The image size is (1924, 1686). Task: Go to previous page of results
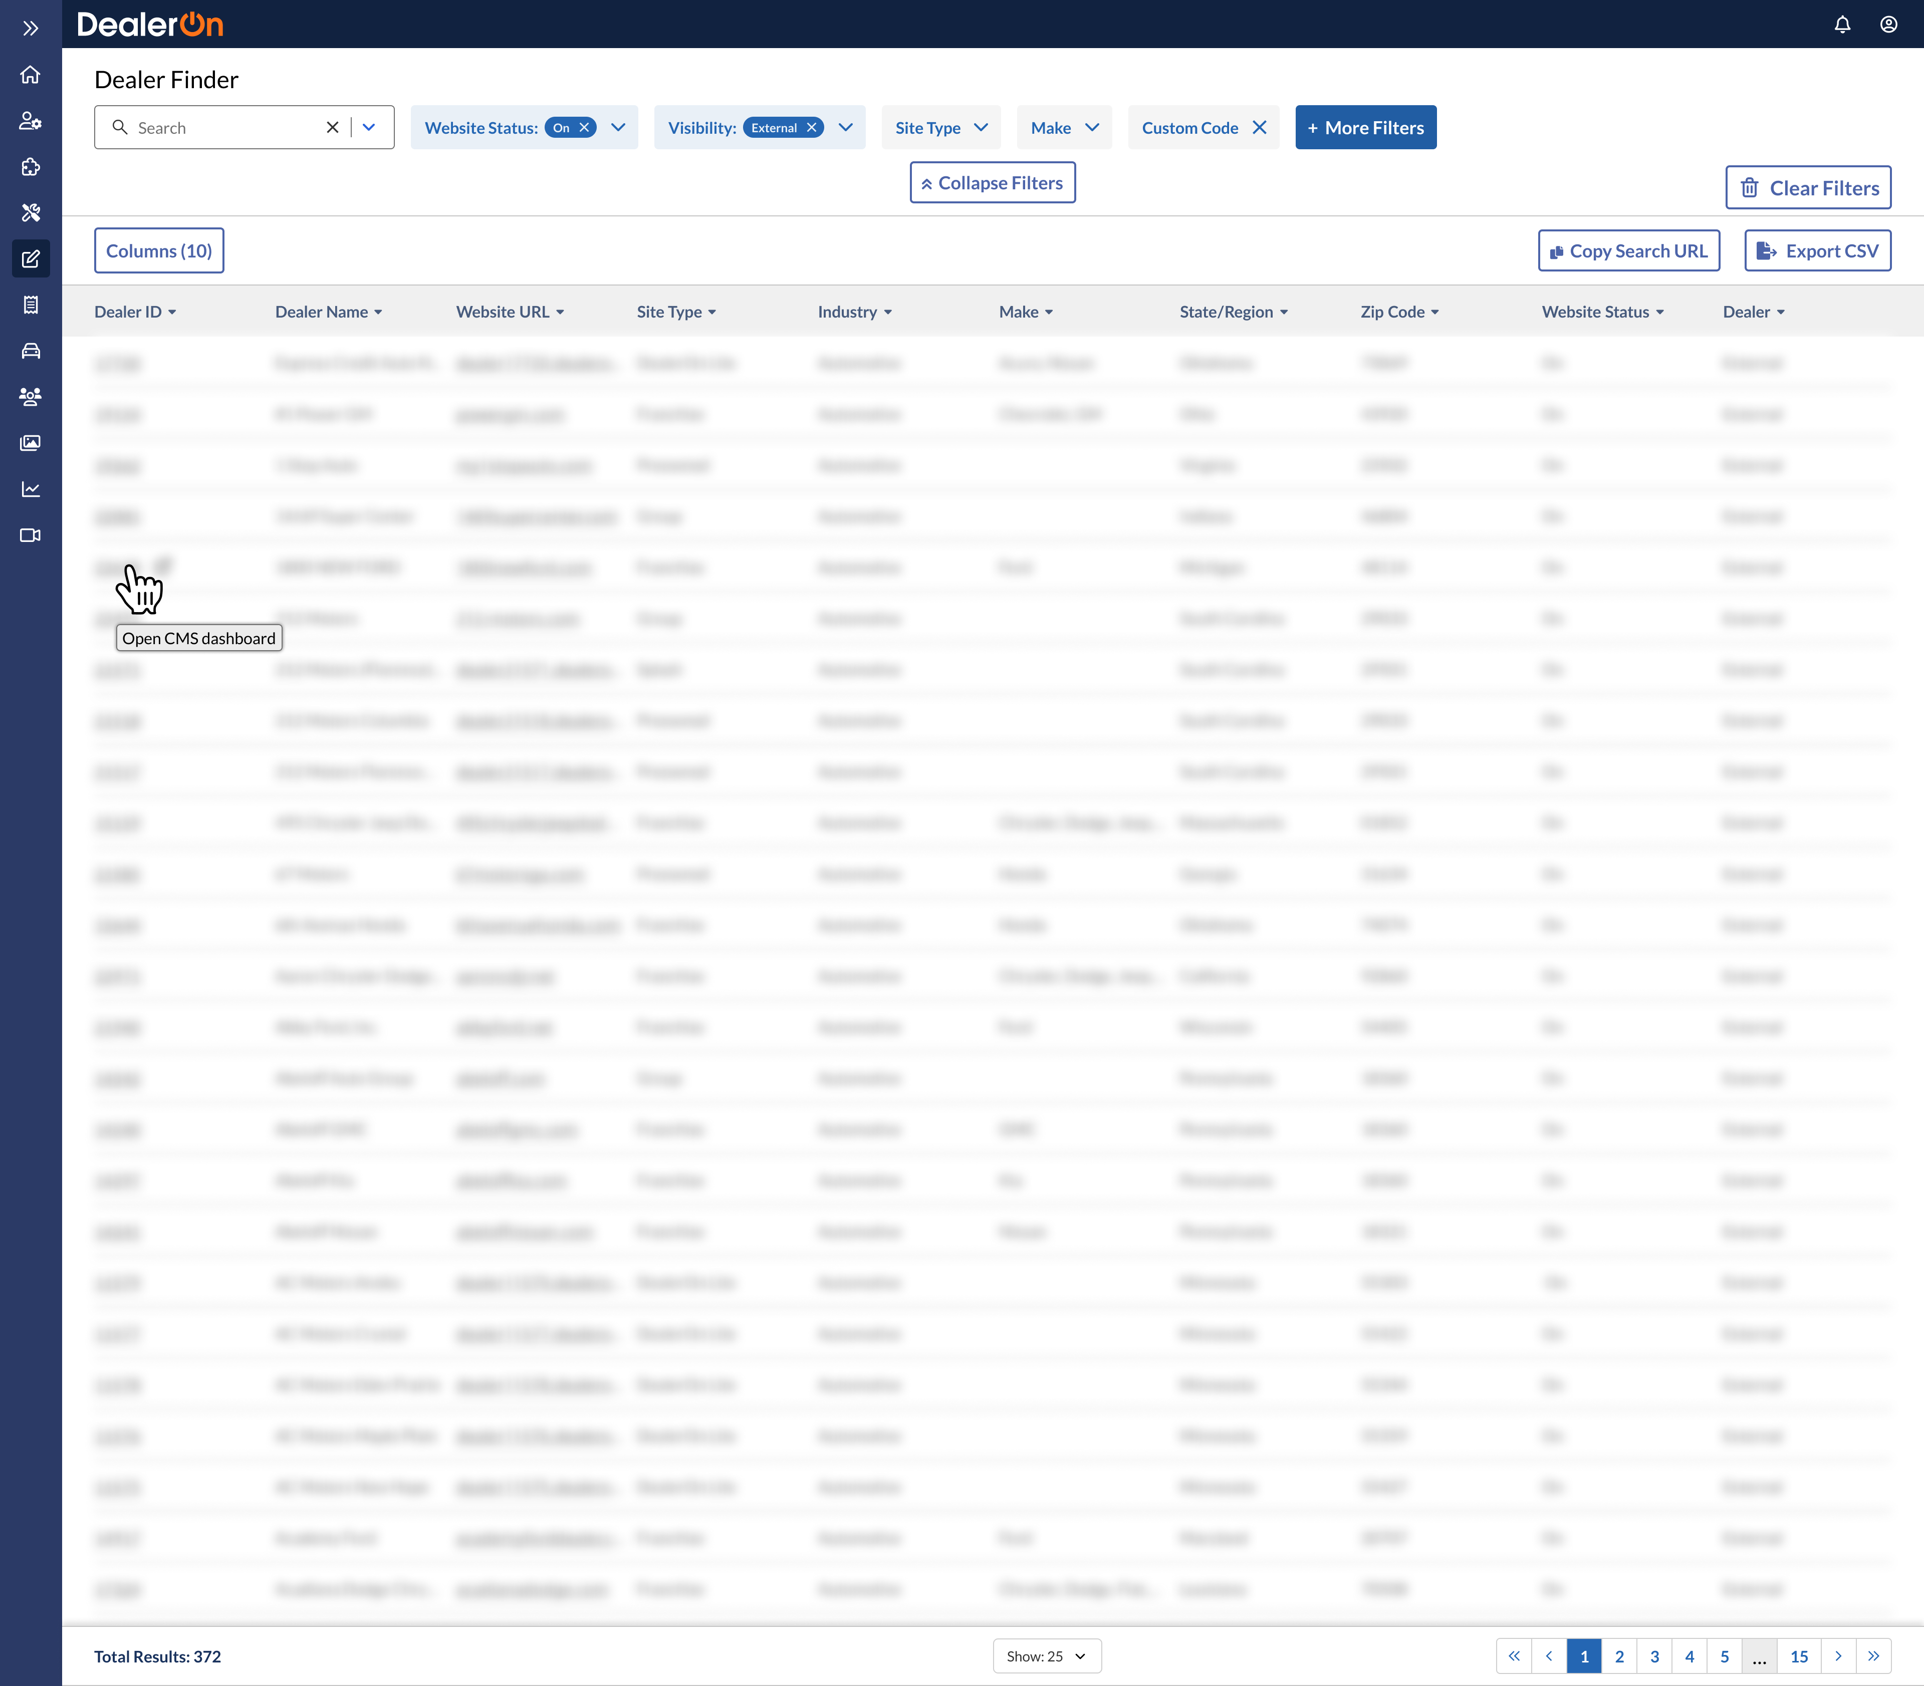tap(1548, 1656)
